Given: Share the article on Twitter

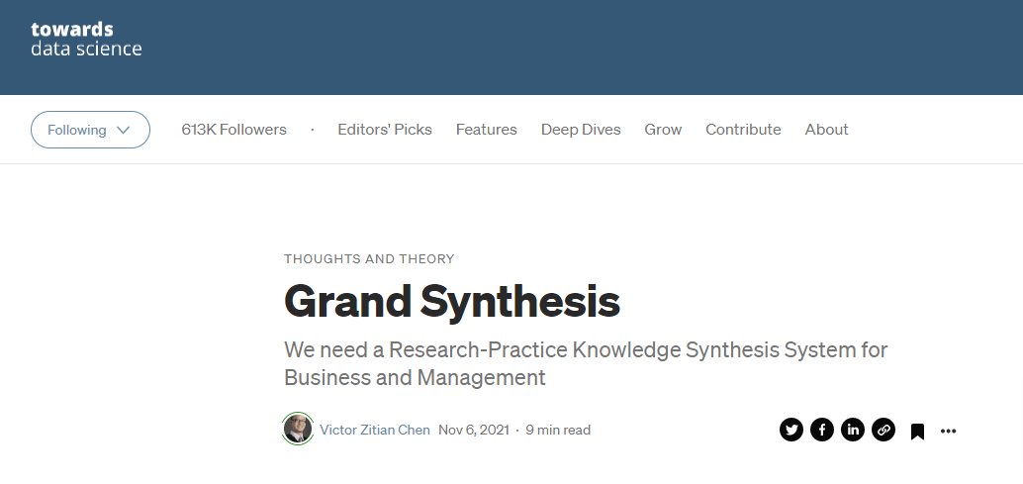Looking at the screenshot, I should click(791, 430).
